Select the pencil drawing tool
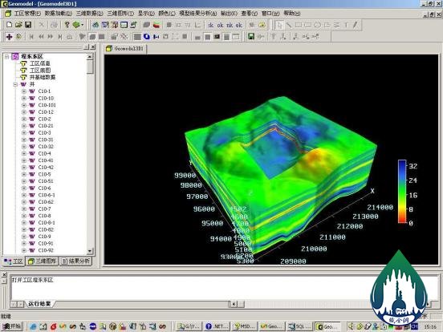The height and width of the screenshot is (332, 443). pyautogui.click(x=356, y=25)
